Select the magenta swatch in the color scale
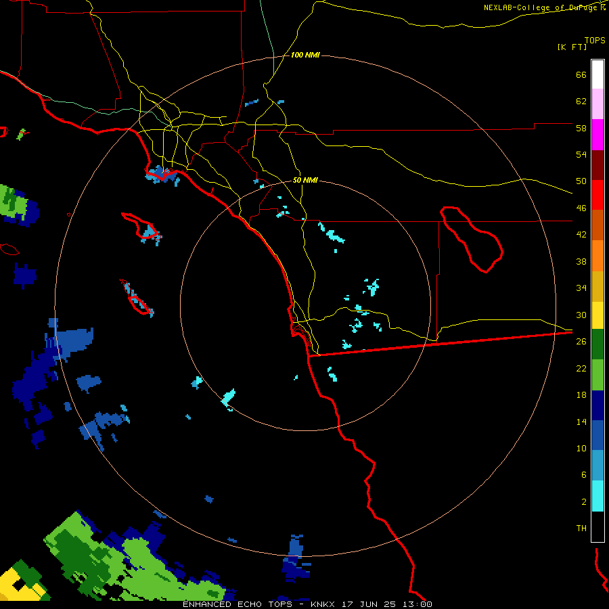 [597, 135]
